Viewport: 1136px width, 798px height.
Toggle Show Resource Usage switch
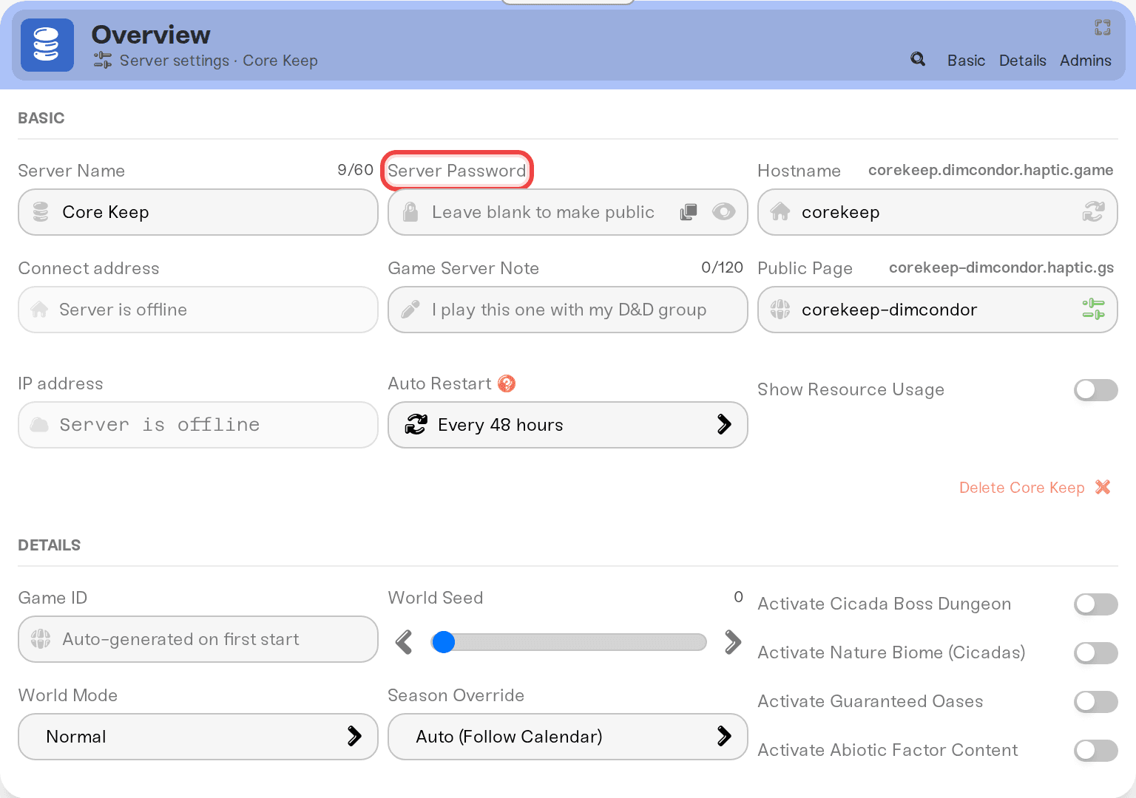tap(1095, 390)
